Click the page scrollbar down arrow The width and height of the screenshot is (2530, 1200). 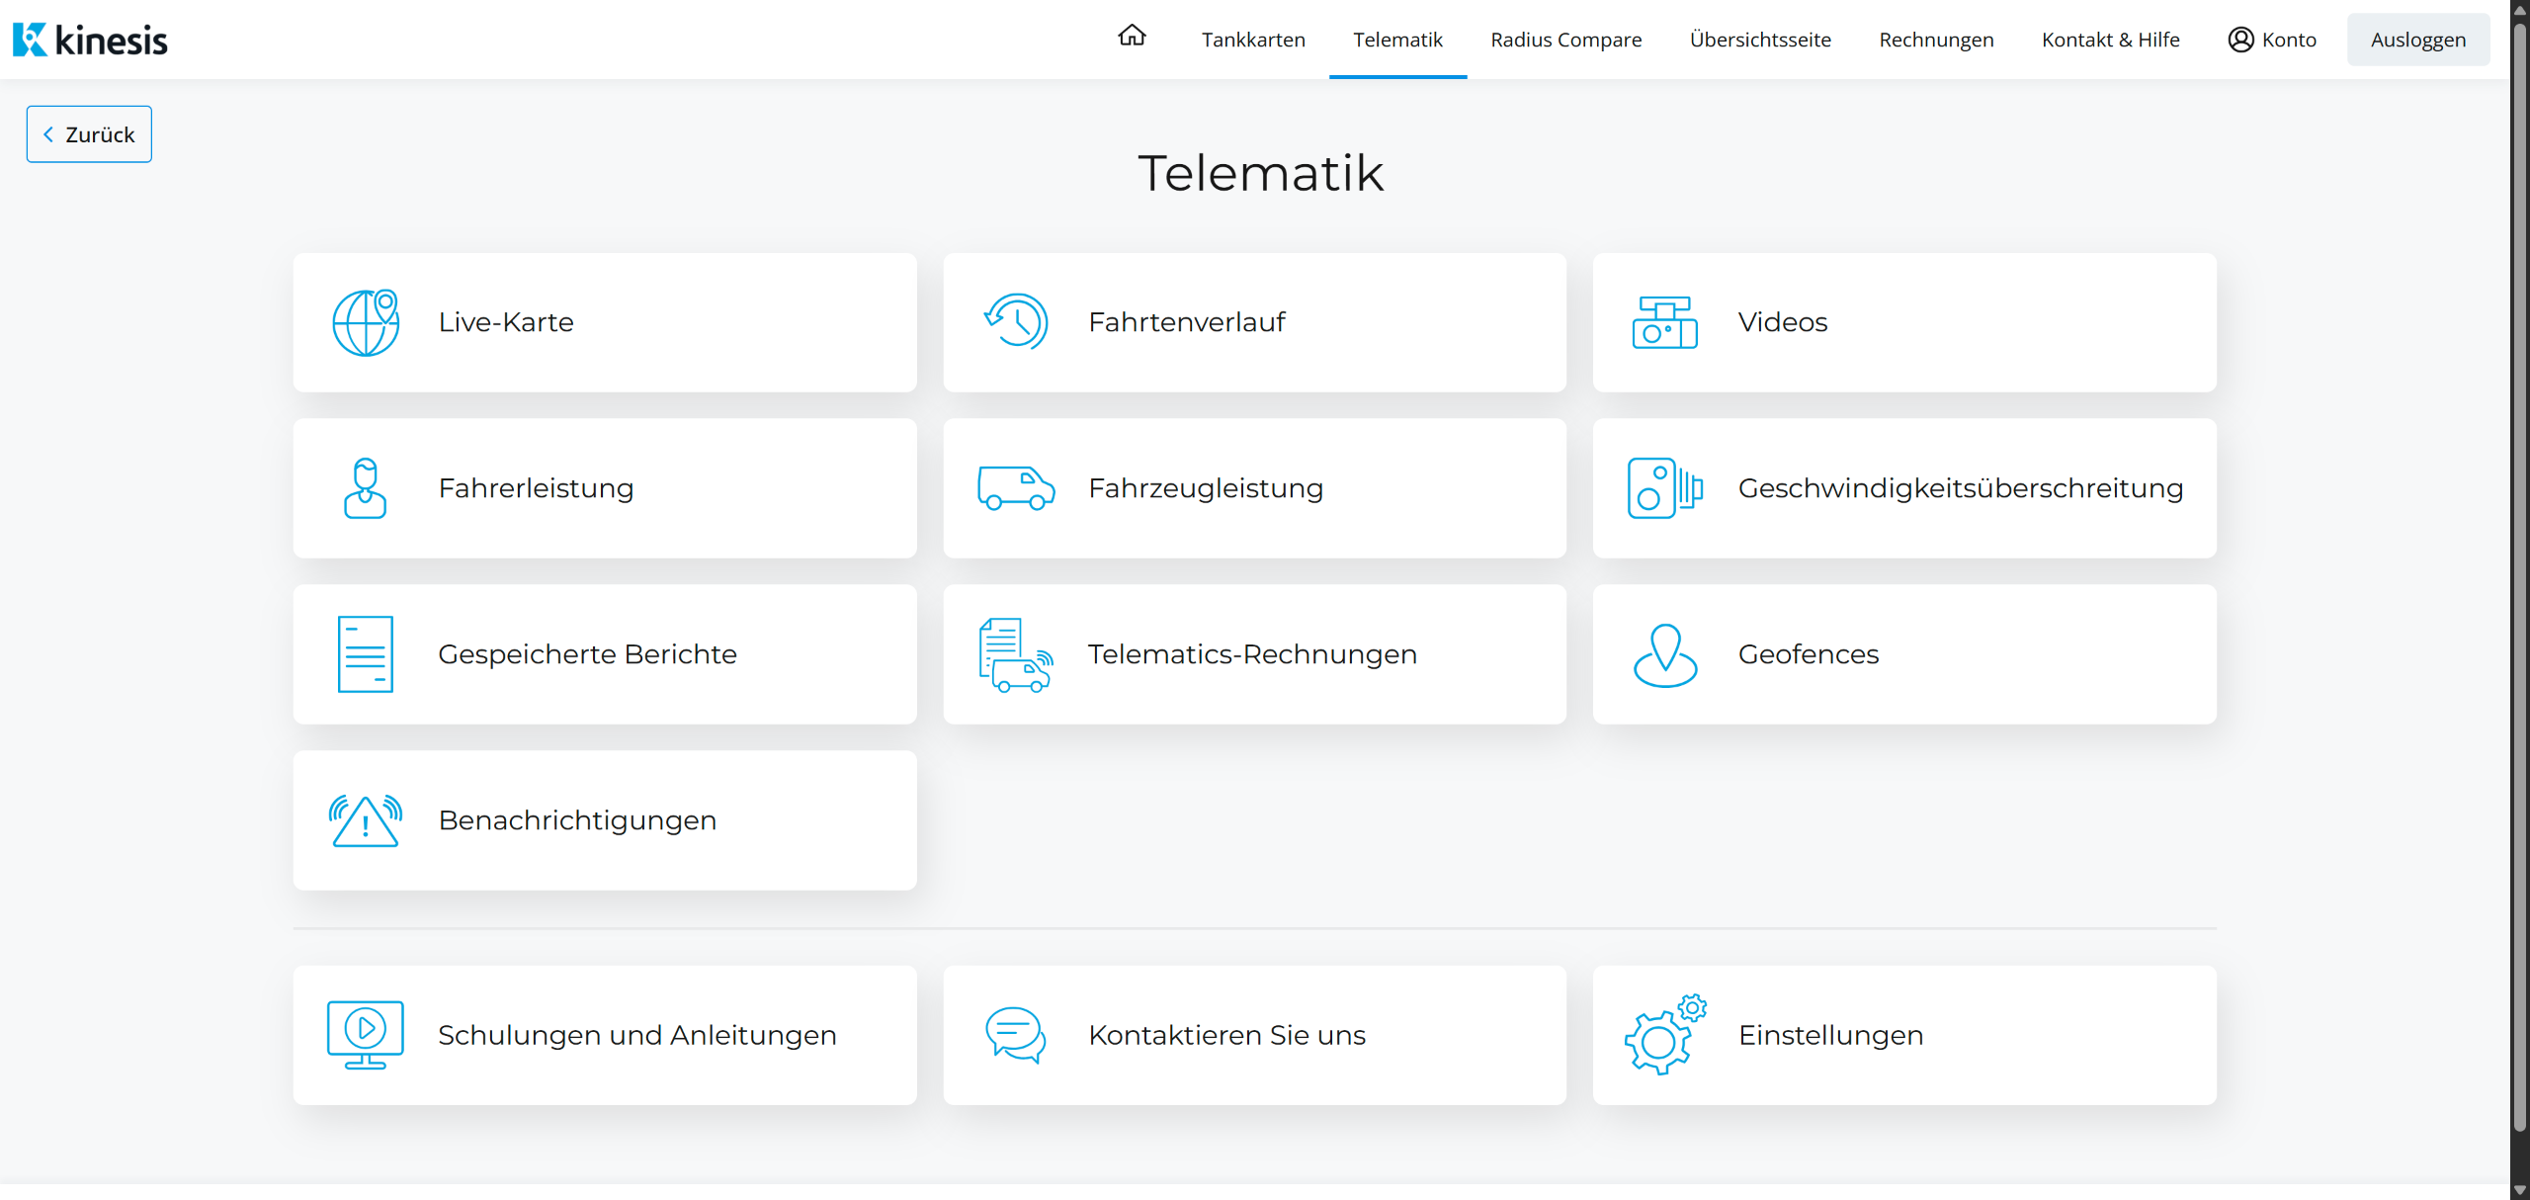coord(2519,1190)
